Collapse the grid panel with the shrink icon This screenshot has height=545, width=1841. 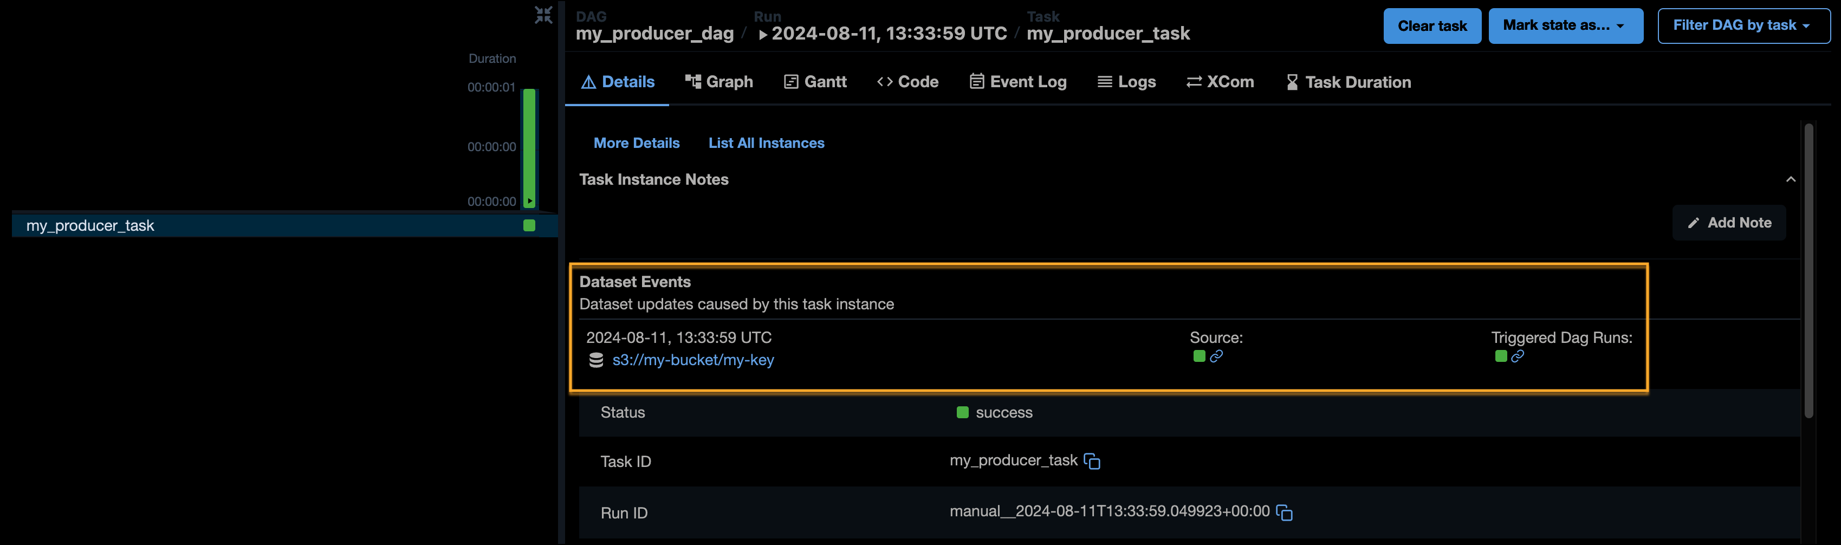tap(543, 14)
